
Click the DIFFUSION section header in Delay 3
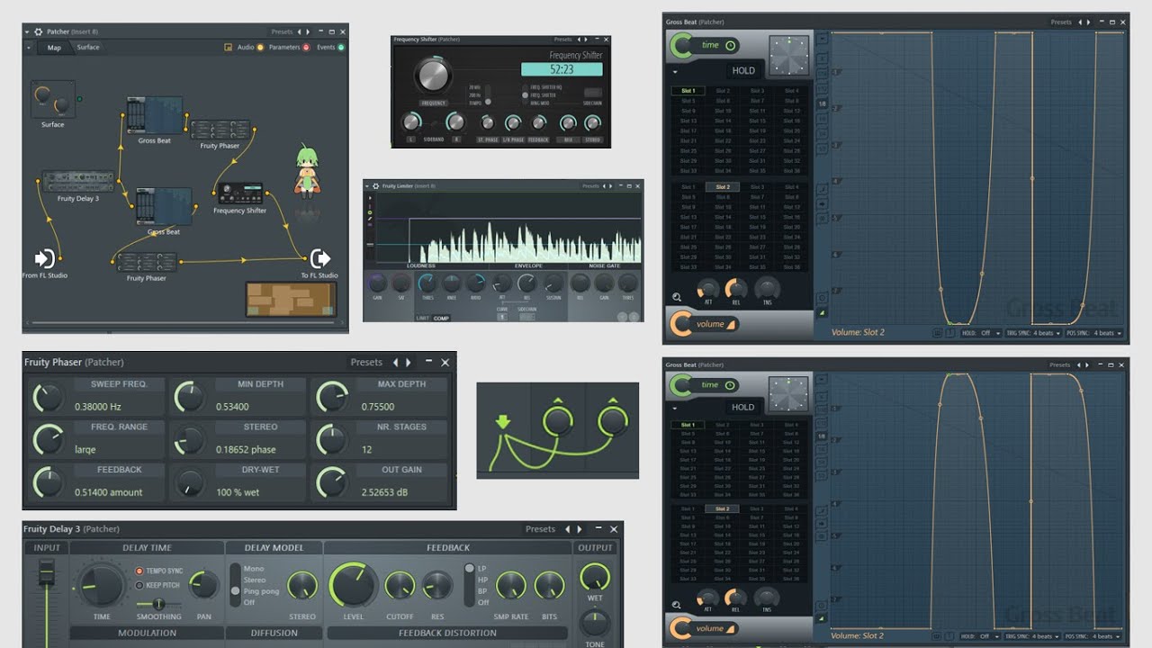[274, 633]
